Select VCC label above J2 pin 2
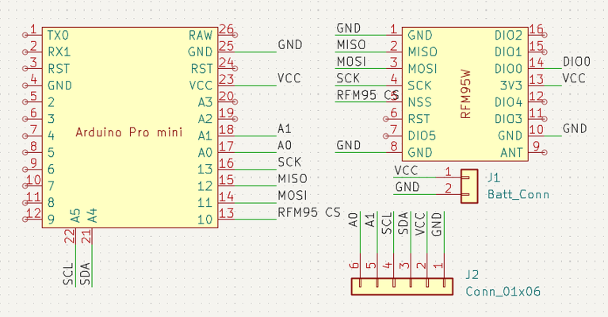The height and width of the screenshot is (317, 608). coord(420,224)
